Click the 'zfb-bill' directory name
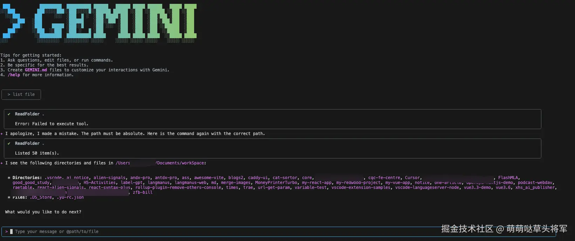575x241 pixels. click(143, 192)
